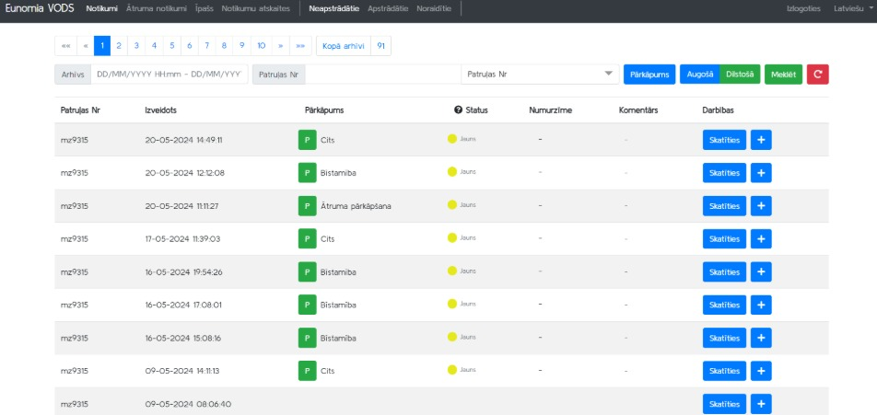The width and height of the screenshot is (877, 415).
Task: Click the Numurzīme column header
Action: point(550,110)
